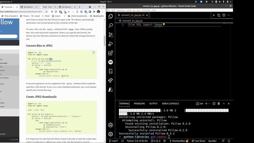Open the Spotify icon in activity bar
The image size is (254, 143).
(x=111, y=62)
